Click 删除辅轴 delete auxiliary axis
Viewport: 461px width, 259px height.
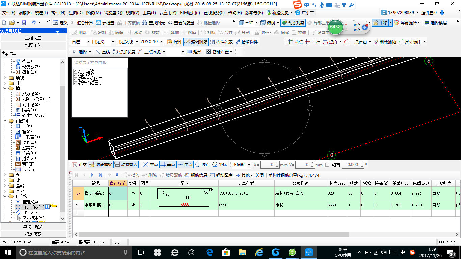[x=385, y=42]
